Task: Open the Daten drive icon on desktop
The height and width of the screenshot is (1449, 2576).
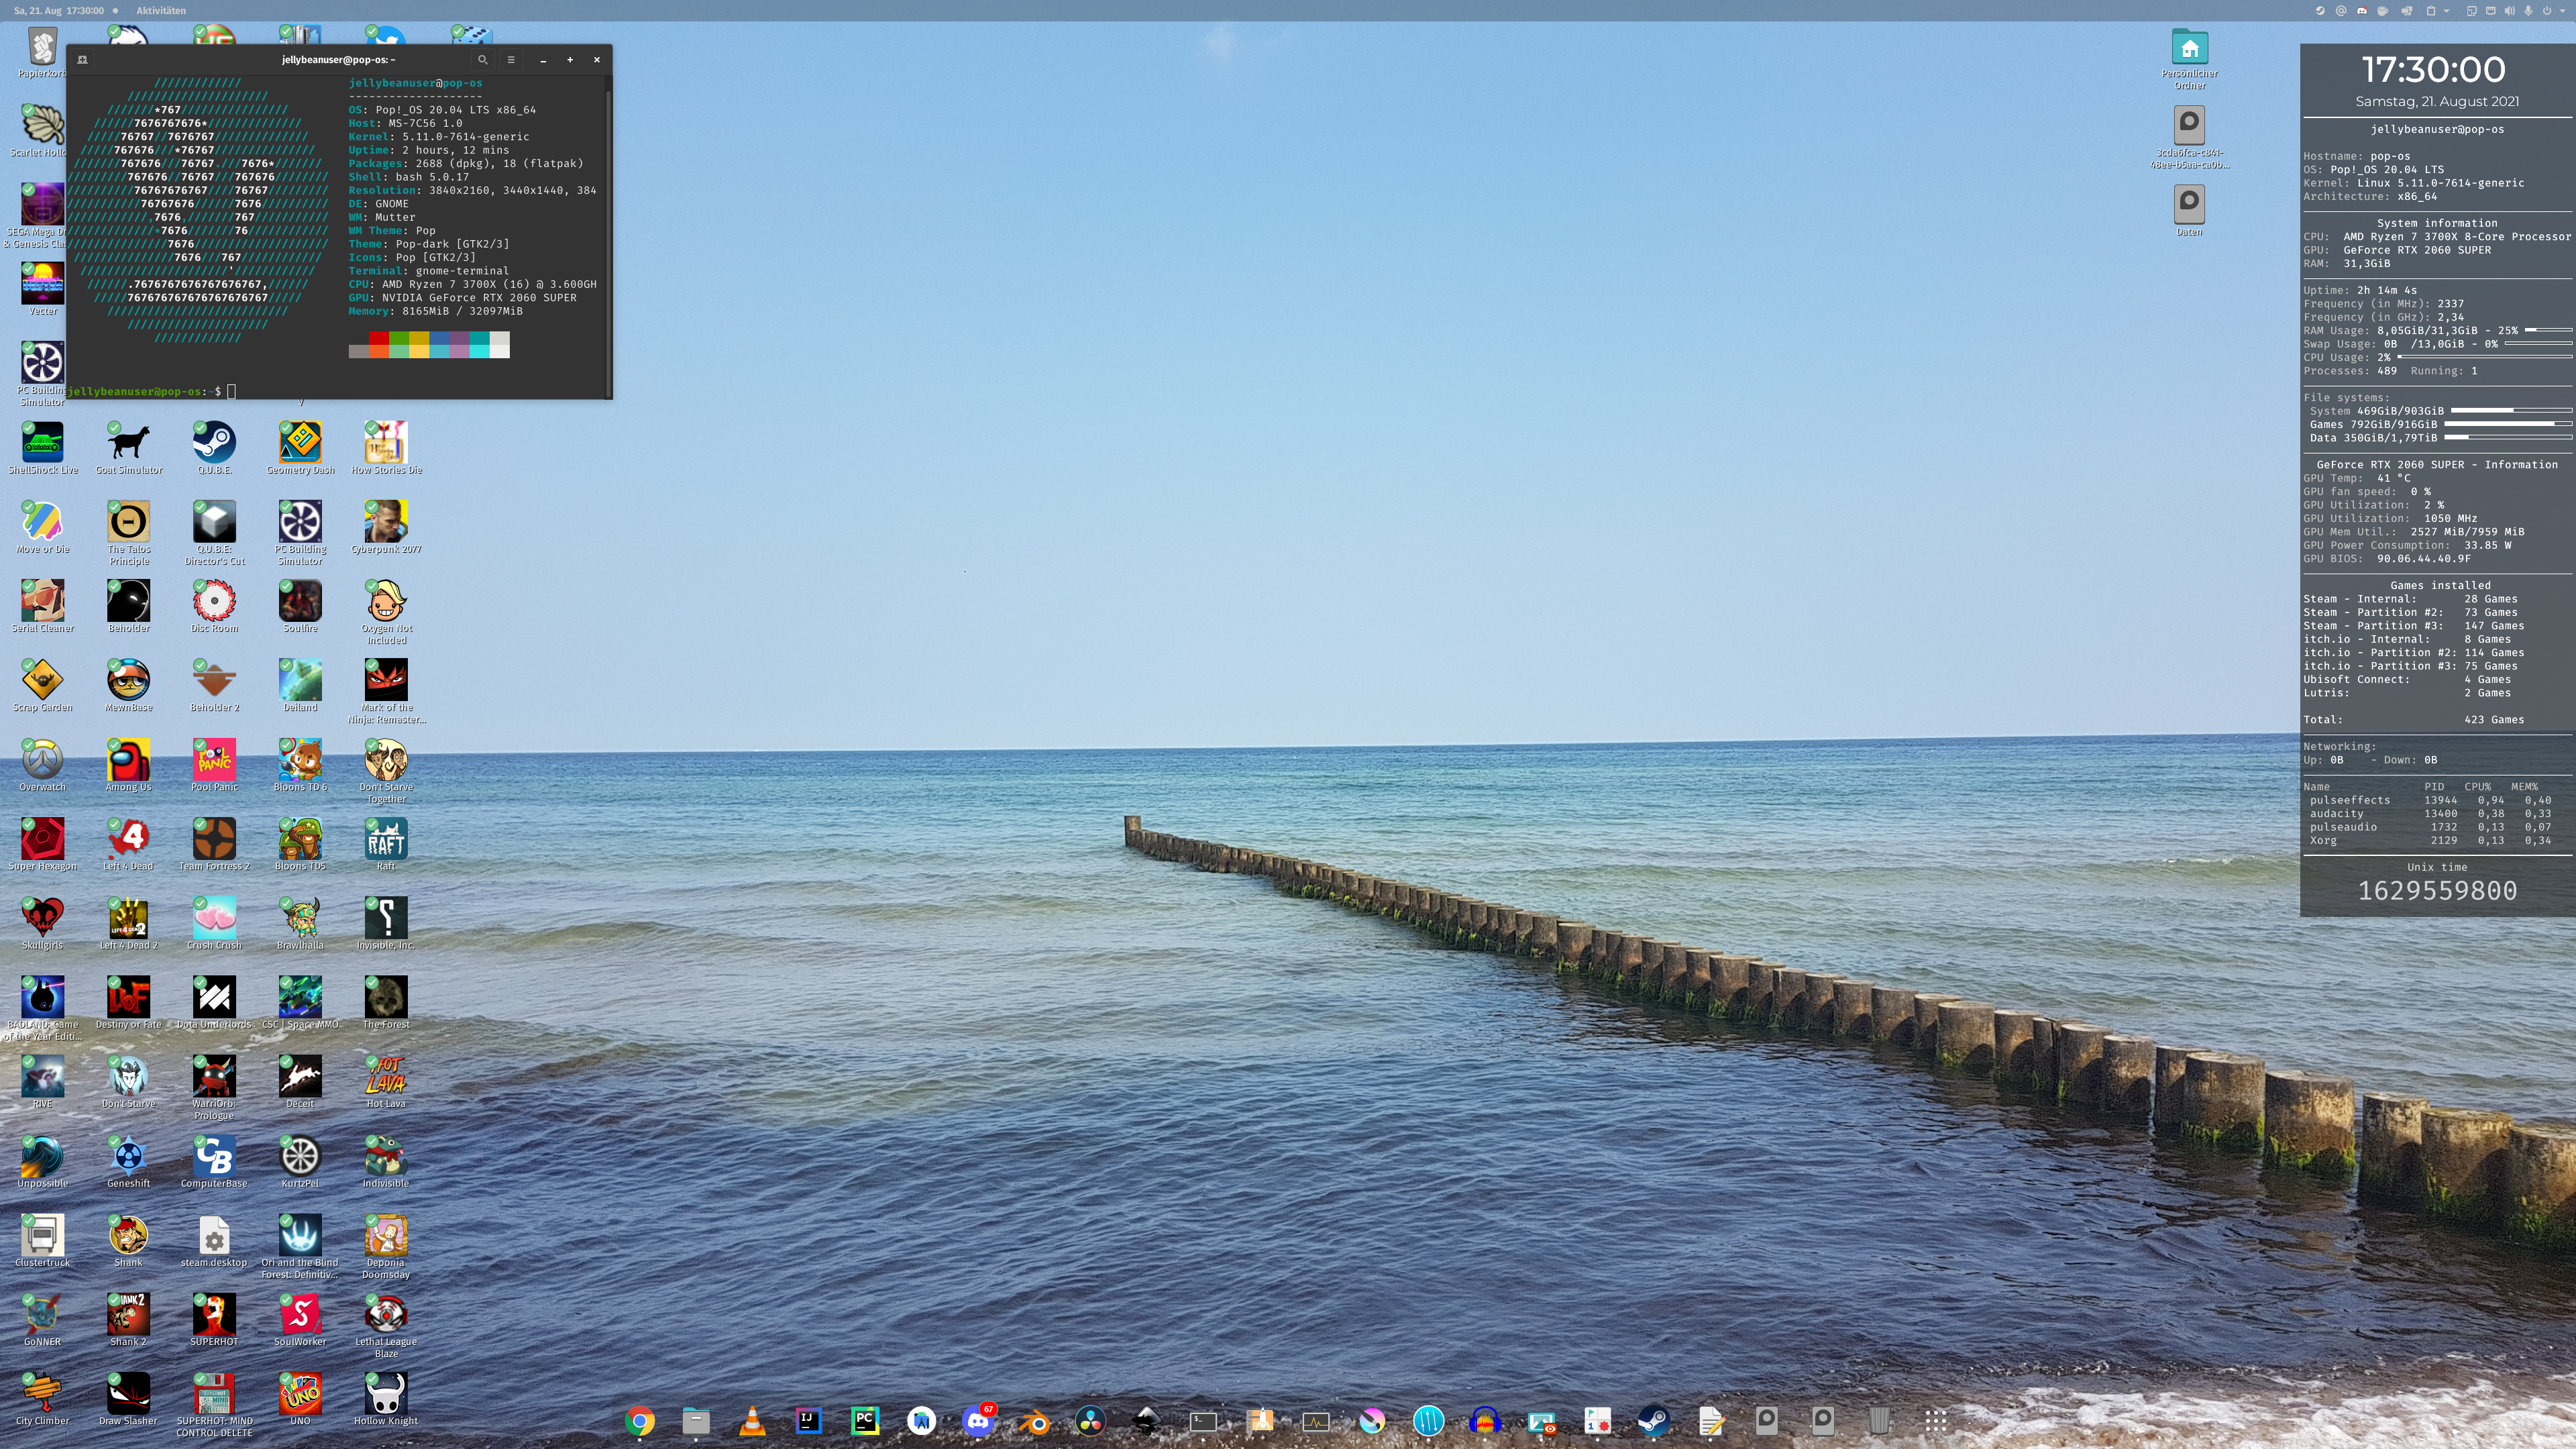Action: tap(2189, 210)
